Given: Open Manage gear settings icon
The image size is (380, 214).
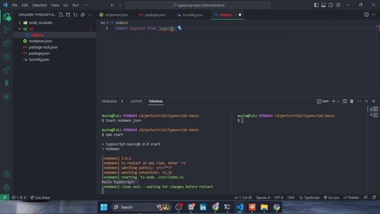Looking at the screenshot, I should [7, 187].
